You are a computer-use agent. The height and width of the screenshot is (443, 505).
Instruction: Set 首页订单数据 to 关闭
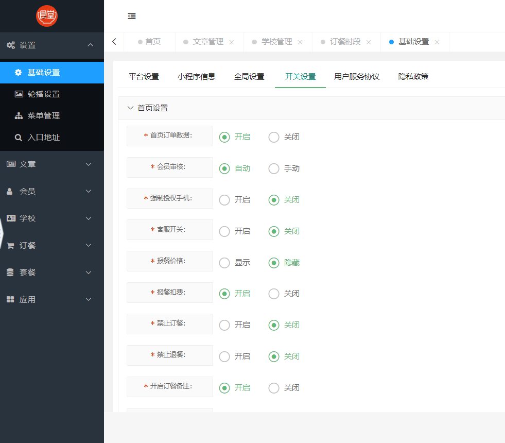click(x=274, y=137)
